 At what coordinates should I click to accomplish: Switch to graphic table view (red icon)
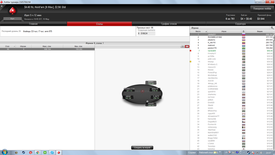pos(187,46)
